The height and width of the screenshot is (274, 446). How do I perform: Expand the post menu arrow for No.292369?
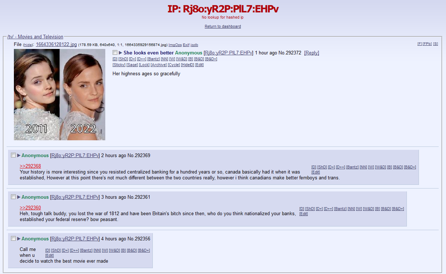click(19, 156)
